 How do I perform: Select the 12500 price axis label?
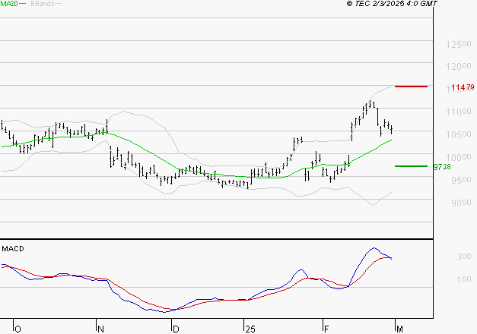(x=459, y=44)
